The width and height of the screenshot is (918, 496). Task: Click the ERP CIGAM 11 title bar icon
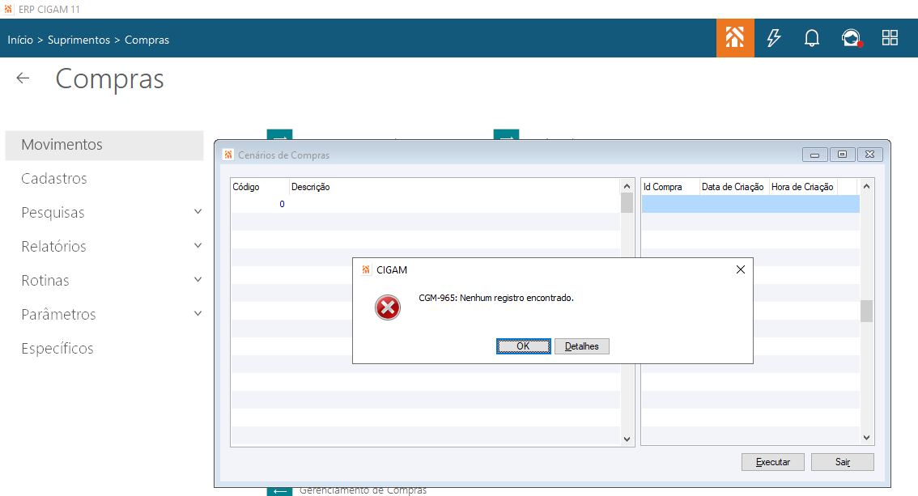[x=8, y=10]
